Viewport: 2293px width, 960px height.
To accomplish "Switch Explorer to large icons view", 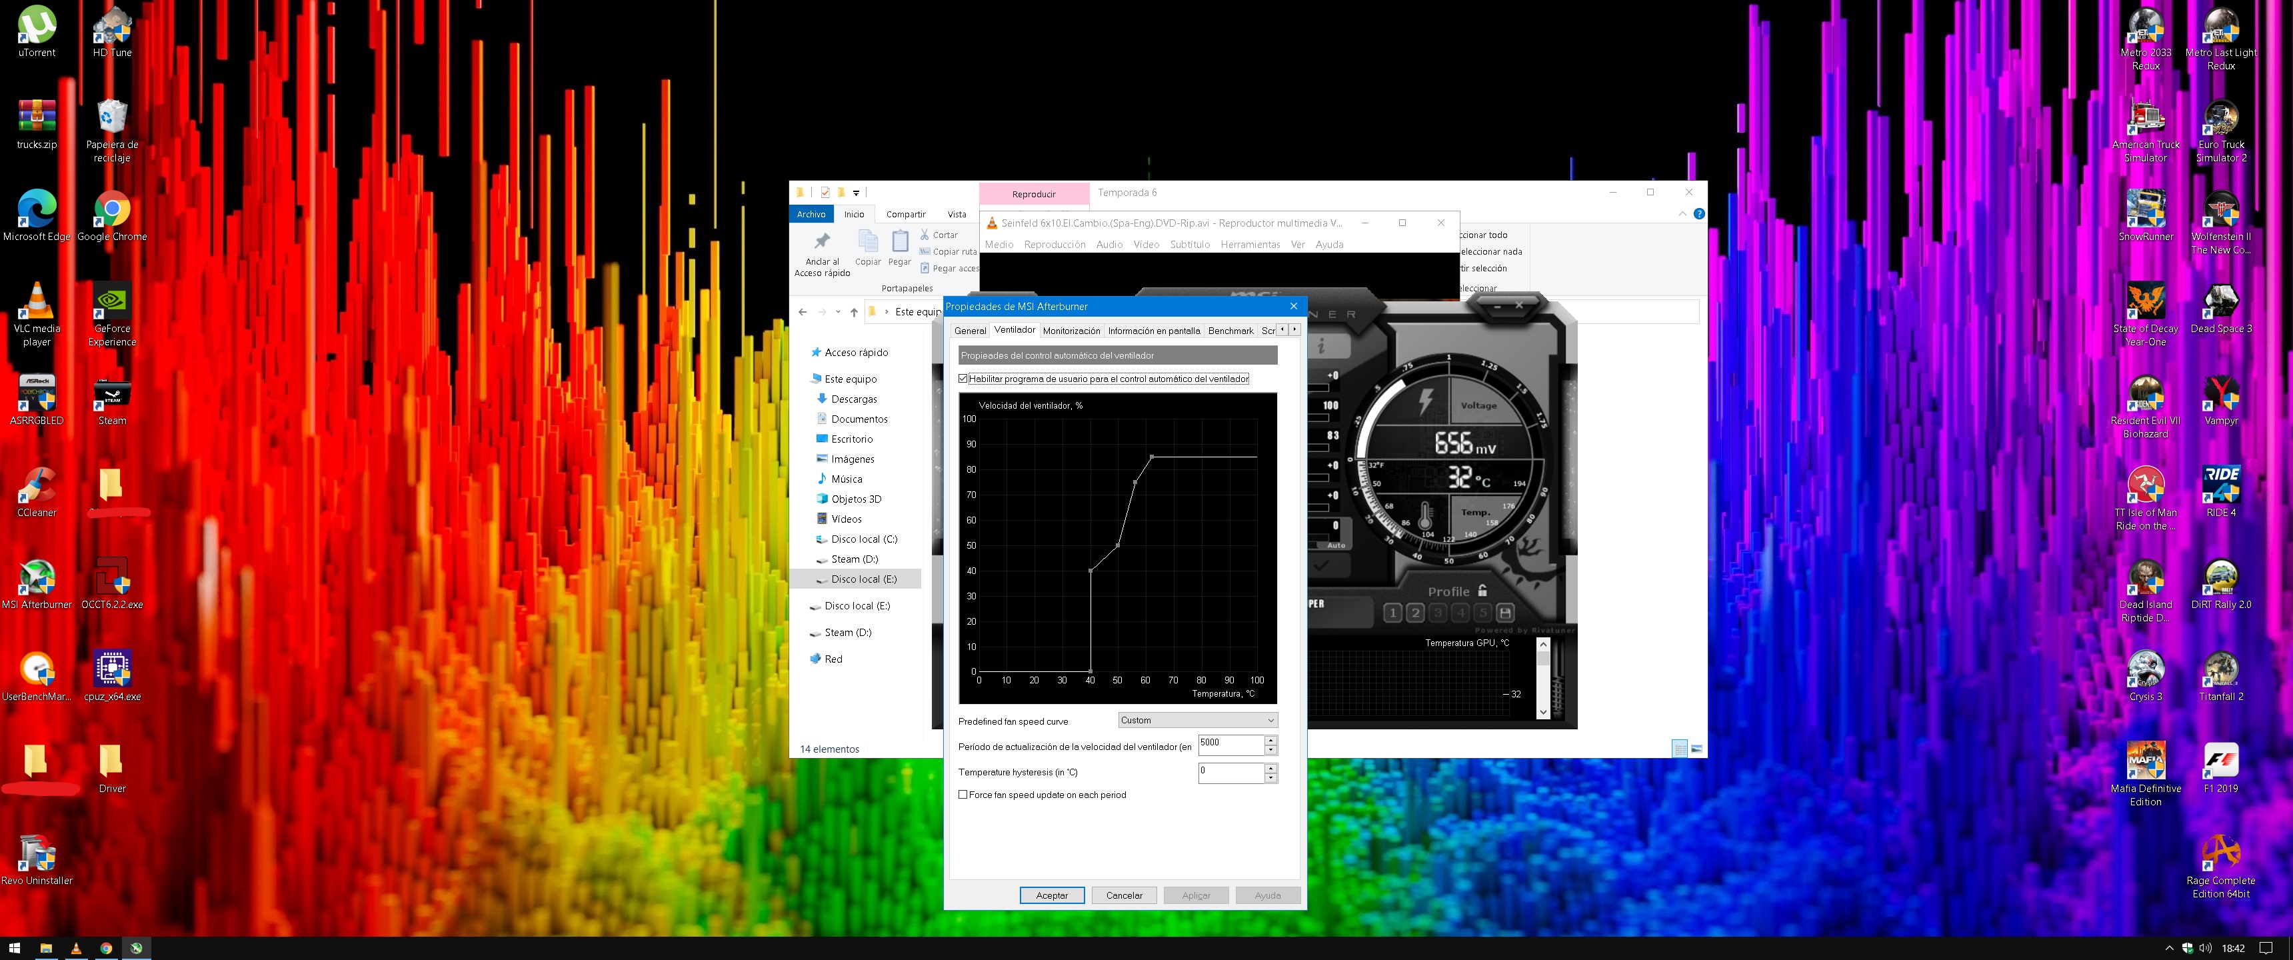I will (x=1696, y=749).
